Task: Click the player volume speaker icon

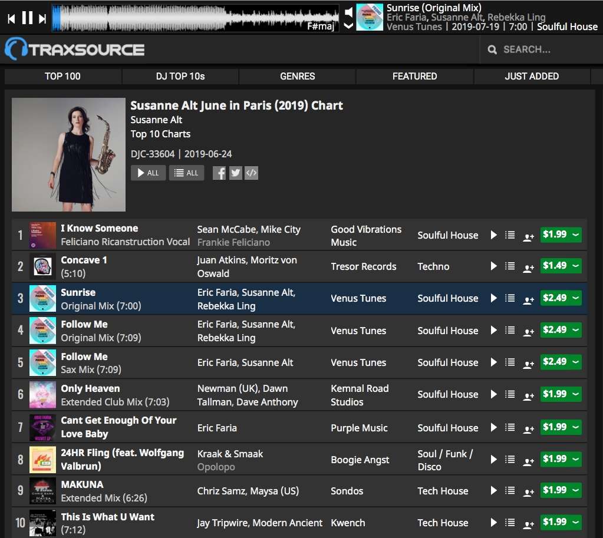Action: tap(348, 12)
